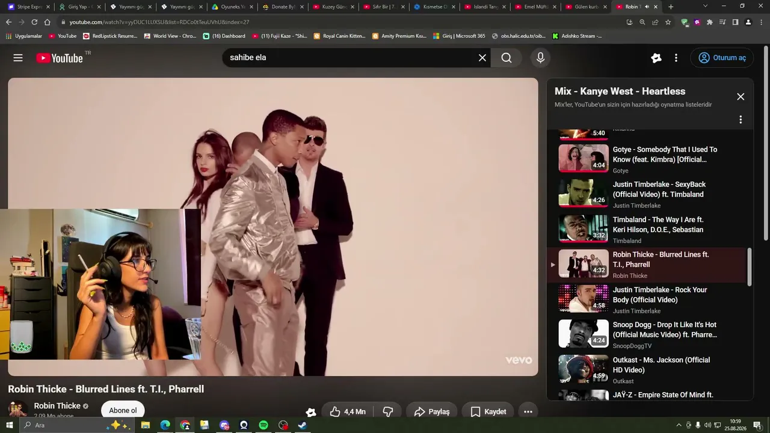Open Spotify from the taskbar

pyautogui.click(x=263, y=425)
